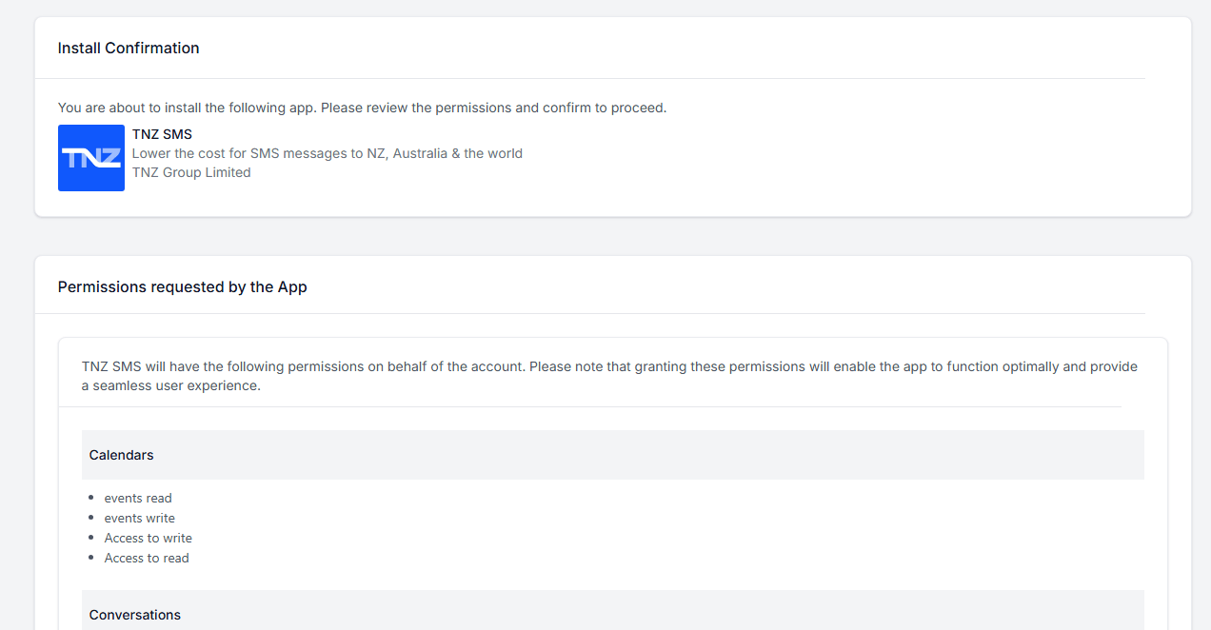
Task: Click the bullet before 'Access to write'
Action: 91,538
